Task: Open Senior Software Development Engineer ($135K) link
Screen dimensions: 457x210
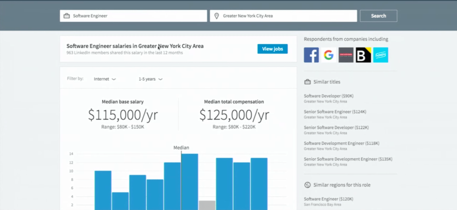Action: pos(348,159)
